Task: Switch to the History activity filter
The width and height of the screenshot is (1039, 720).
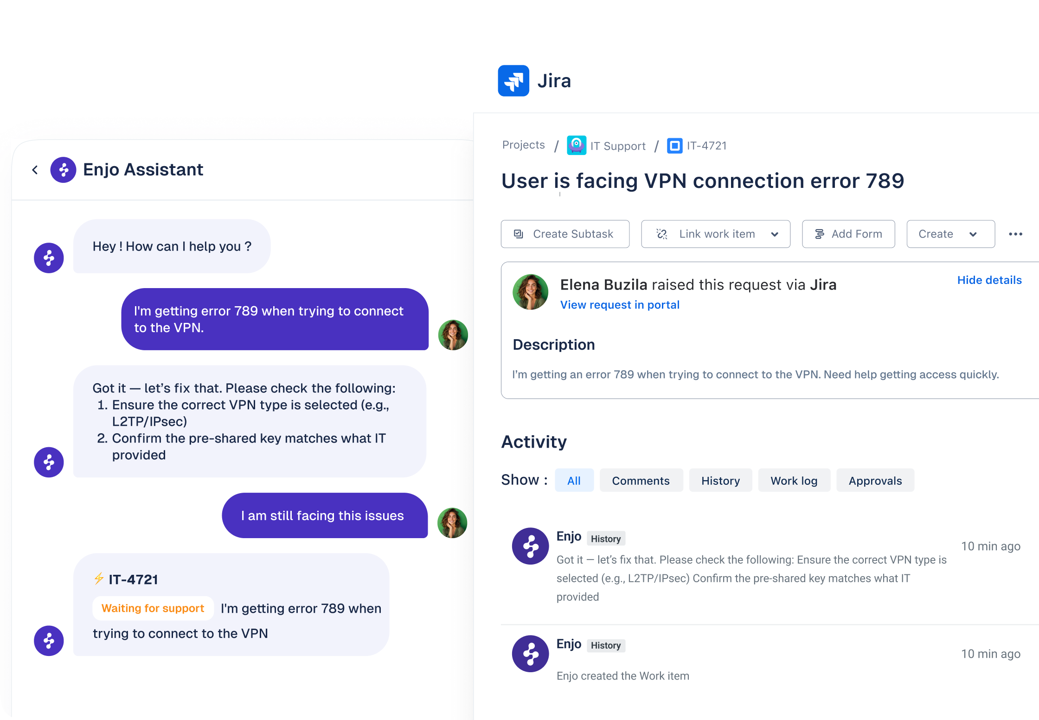Action: click(x=720, y=481)
